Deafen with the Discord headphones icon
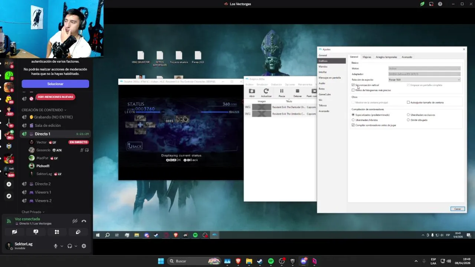The image size is (475, 267). click(70, 246)
